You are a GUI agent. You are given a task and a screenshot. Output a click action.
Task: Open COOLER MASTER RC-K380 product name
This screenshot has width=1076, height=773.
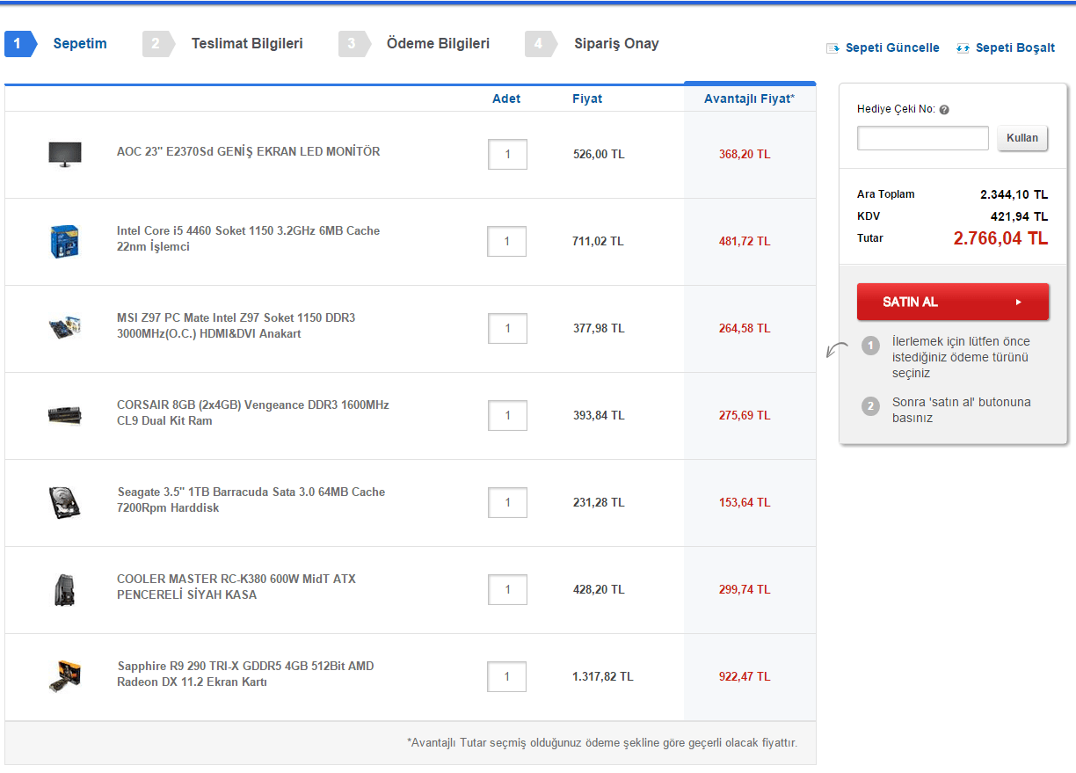pyautogui.click(x=236, y=587)
